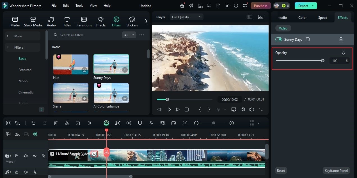Click the gift icon in title bar
Viewport: 357px width, 178px height.
[182, 6]
